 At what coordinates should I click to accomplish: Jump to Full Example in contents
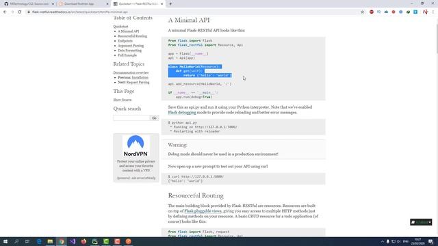tap(127, 55)
